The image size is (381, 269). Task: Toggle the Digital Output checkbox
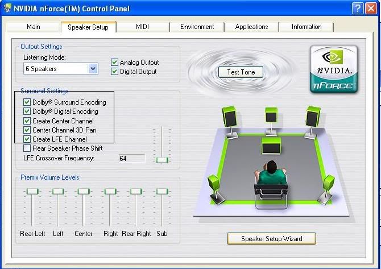tap(114, 72)
